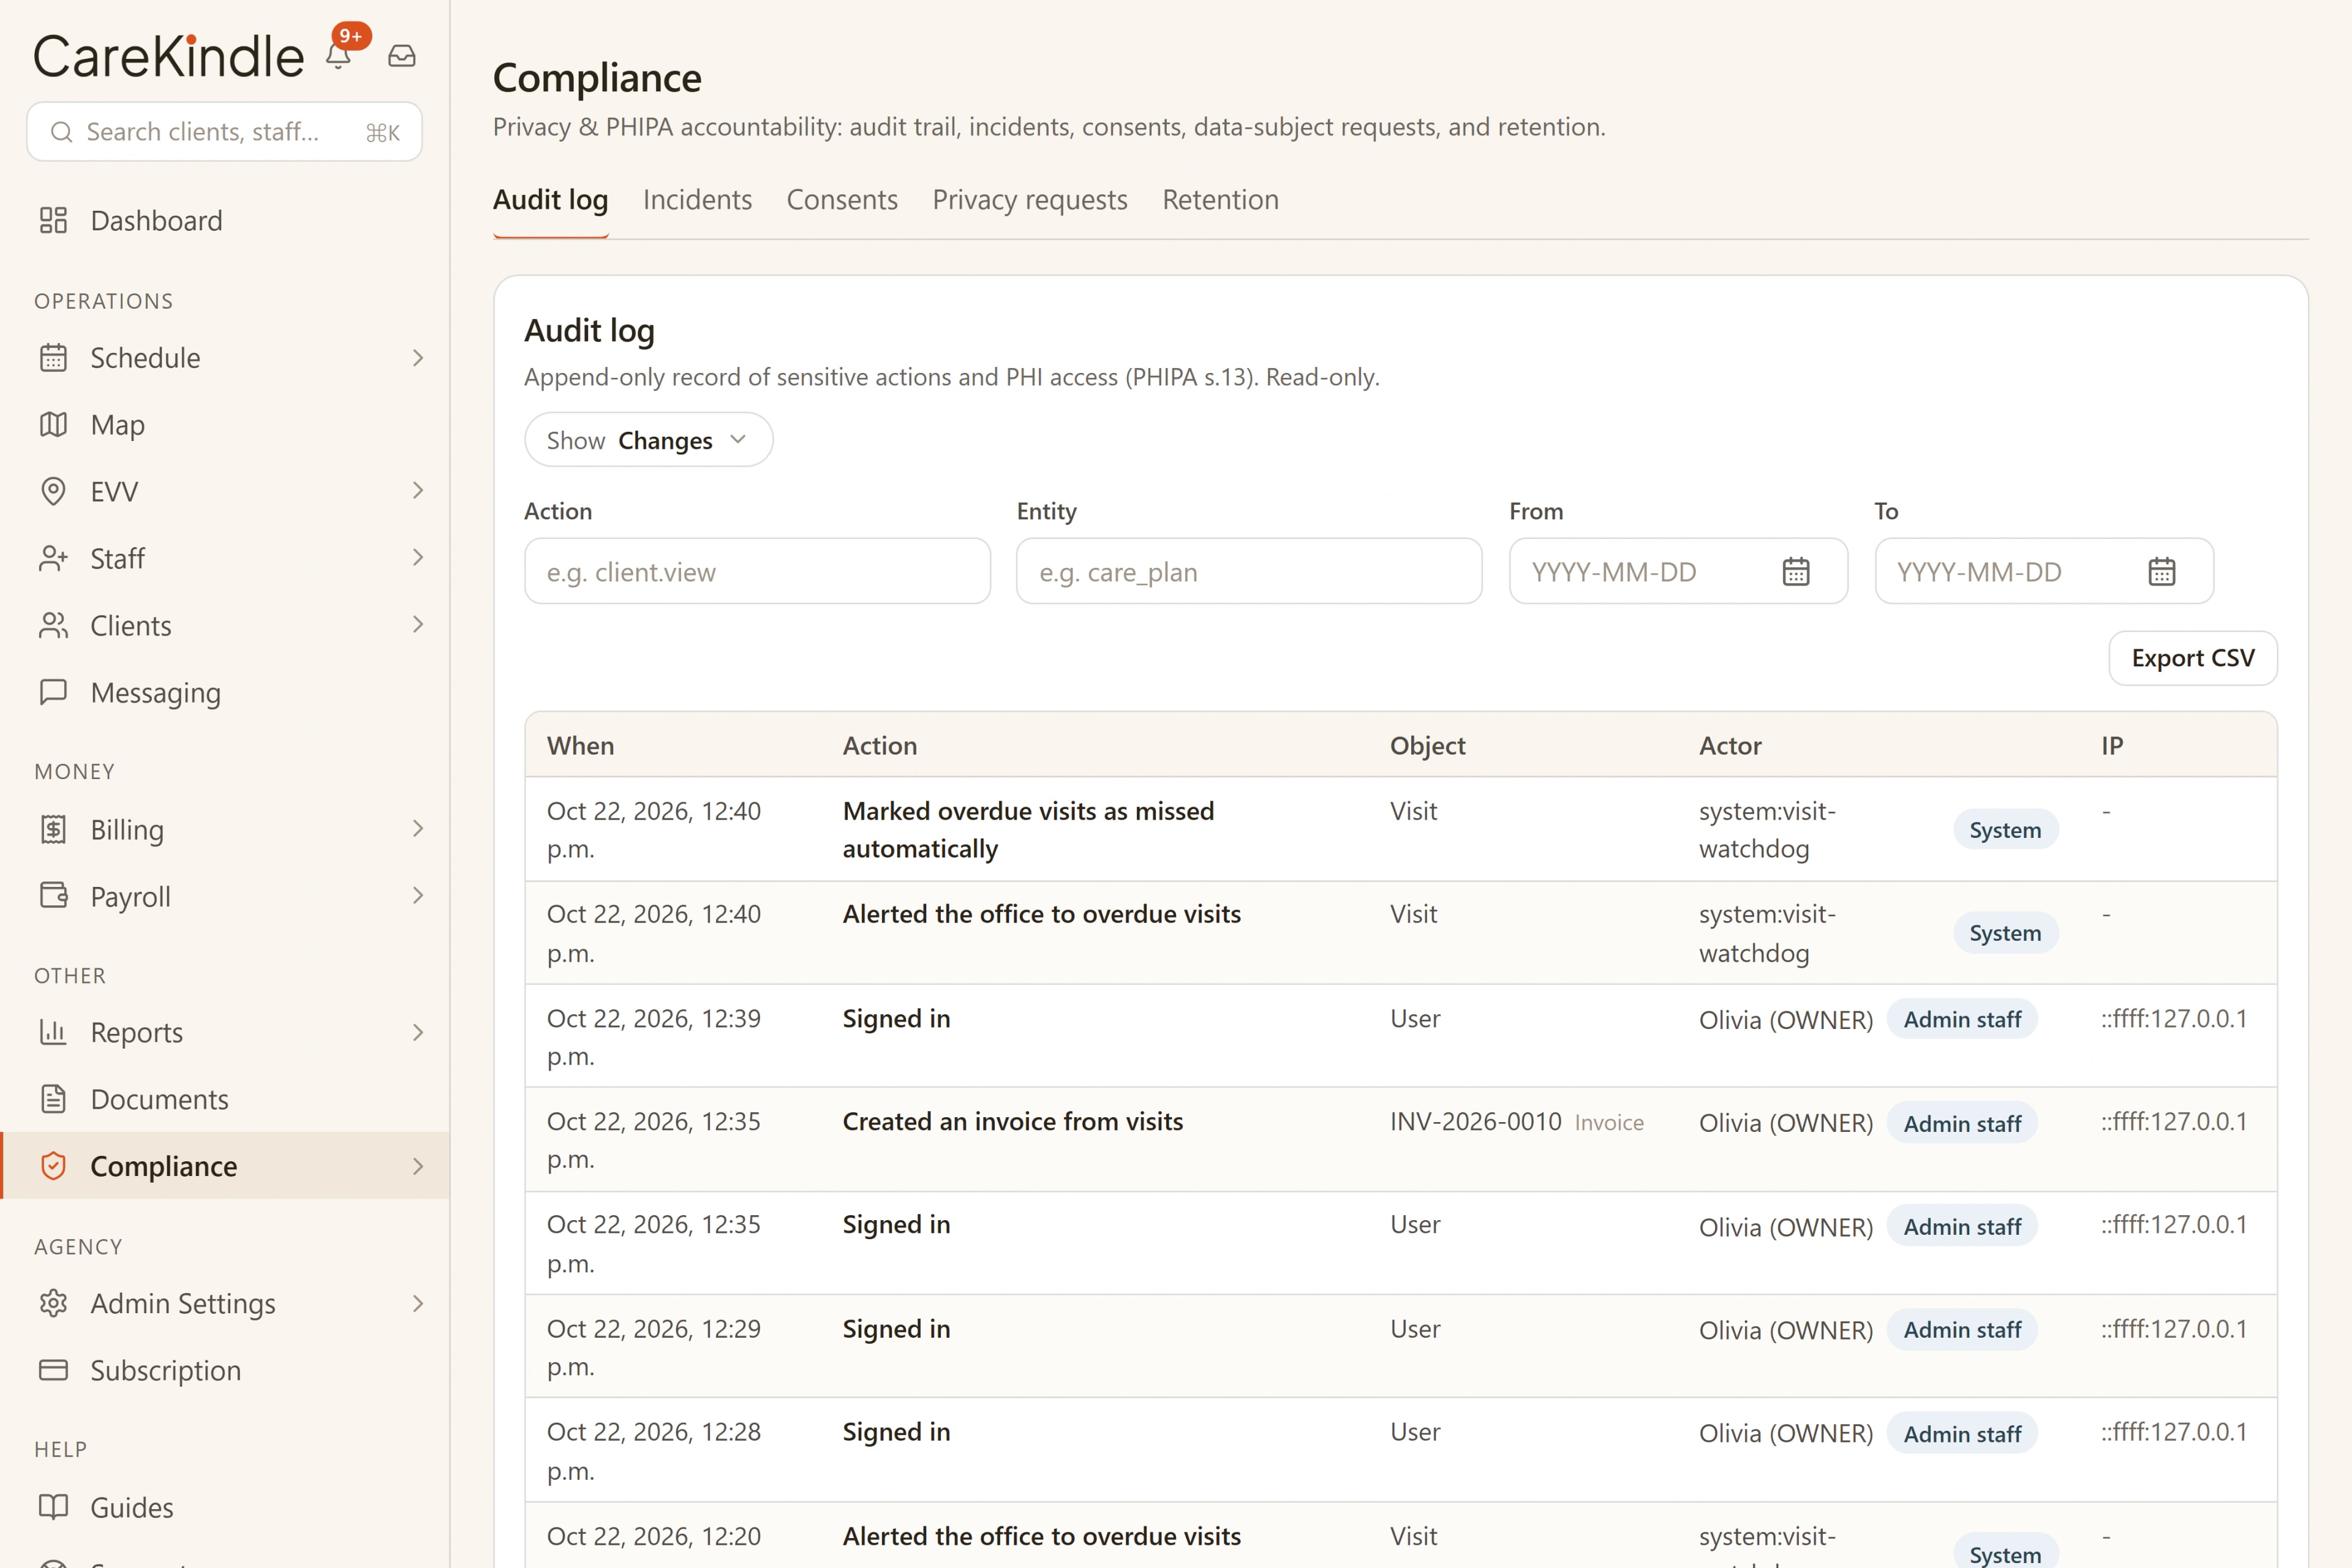Click the Subscription card icon
The image size is (2352, 1568).
(x=53, y=1369)
